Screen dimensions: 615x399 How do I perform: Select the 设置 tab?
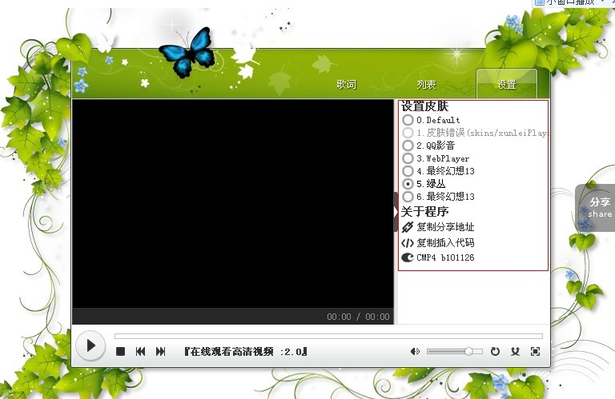[506, 85]
